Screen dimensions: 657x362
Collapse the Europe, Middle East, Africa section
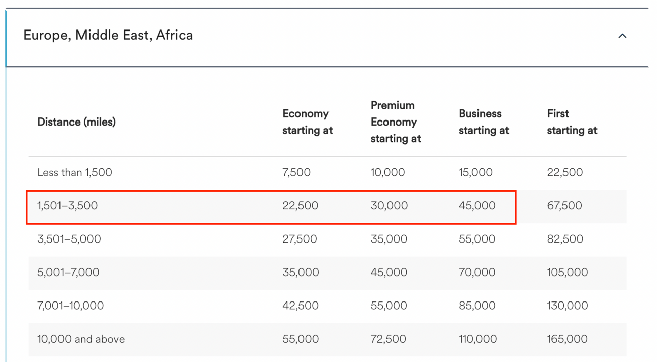coord(622,36)
